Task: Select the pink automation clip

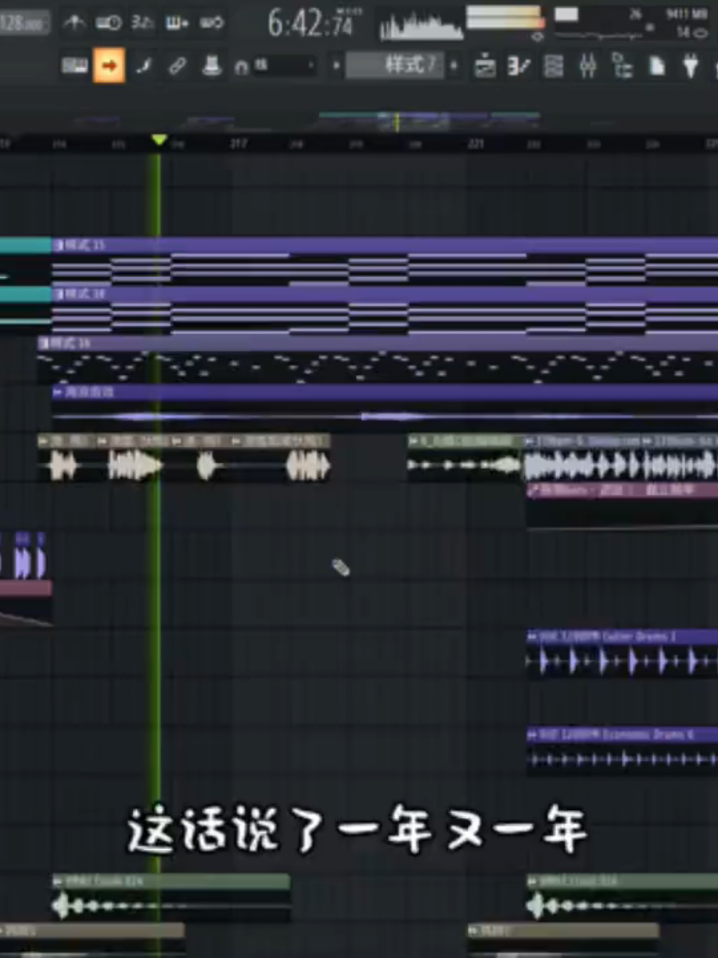Action: [x=623, y=506]
